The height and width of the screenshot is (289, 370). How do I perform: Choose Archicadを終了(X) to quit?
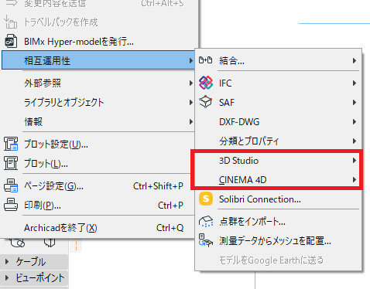click(x=98, y=228)
